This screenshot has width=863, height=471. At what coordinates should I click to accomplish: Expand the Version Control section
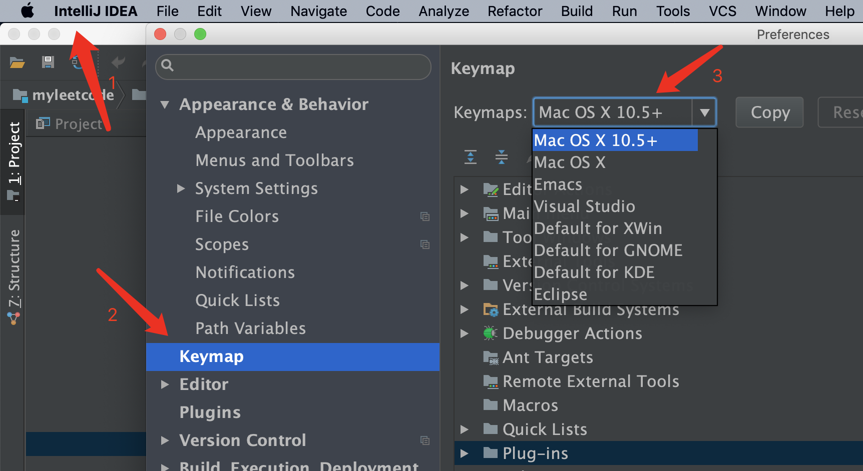point(165,440)
